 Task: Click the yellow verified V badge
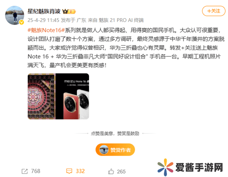(22, 22)
